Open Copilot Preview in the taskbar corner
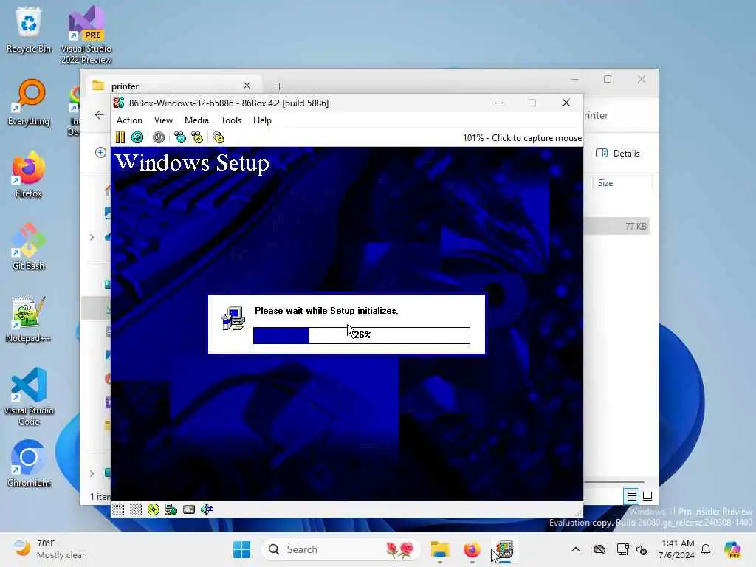This screenshot has width=756, height=567. coord(732,549)
